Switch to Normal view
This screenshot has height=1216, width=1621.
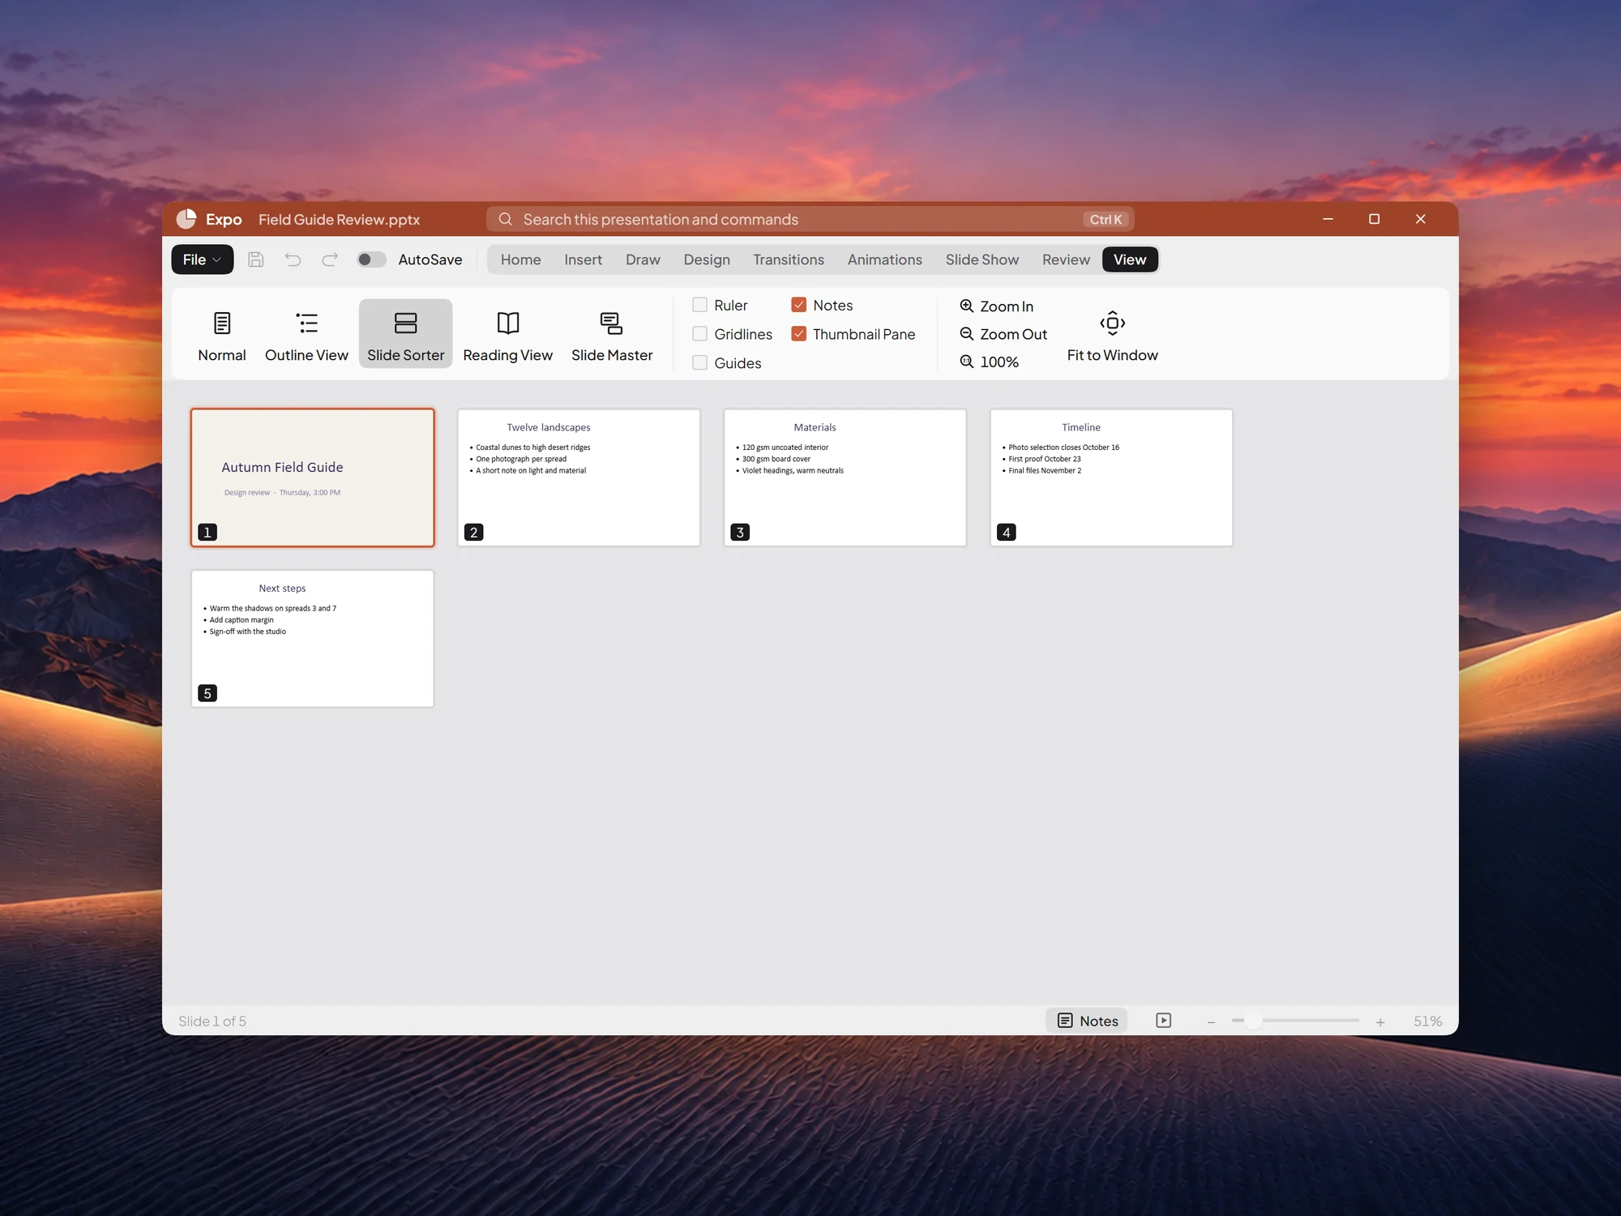tap(221, 334)
